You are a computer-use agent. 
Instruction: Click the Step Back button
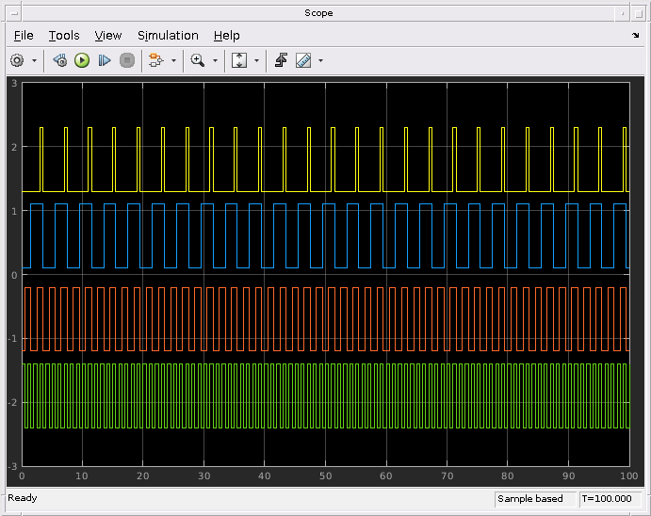(60, 60)
